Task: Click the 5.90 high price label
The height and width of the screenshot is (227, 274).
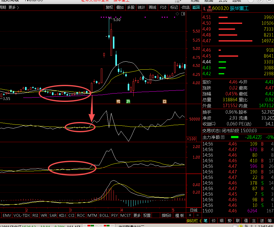Action: [x=117, y=20]
